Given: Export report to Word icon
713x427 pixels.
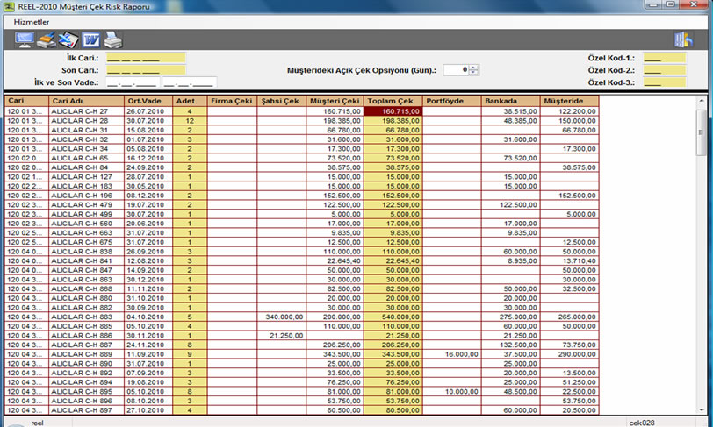Looking at the screenshot, I should tap(91, 40).
